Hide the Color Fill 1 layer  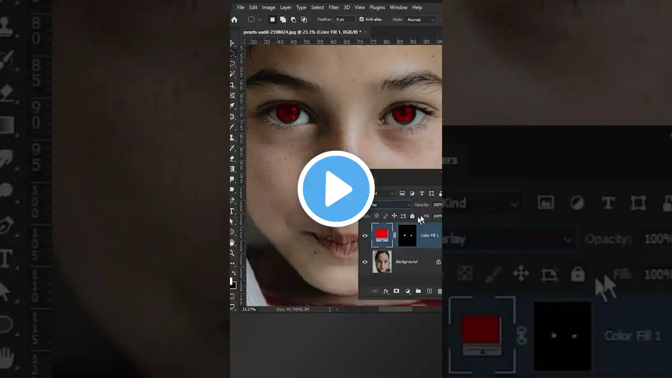tap(365, 235)
